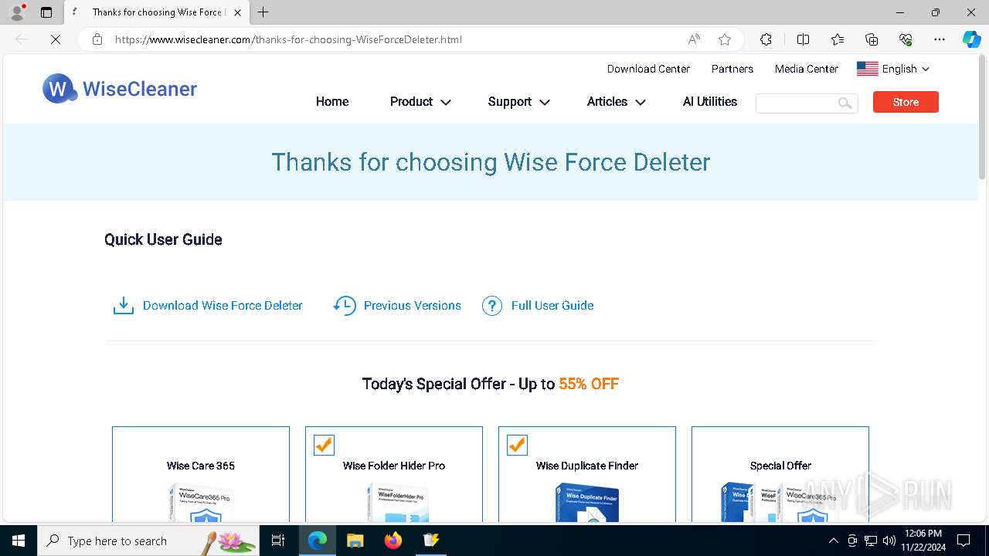Open Browser essentials heart icon

(906, 39)
